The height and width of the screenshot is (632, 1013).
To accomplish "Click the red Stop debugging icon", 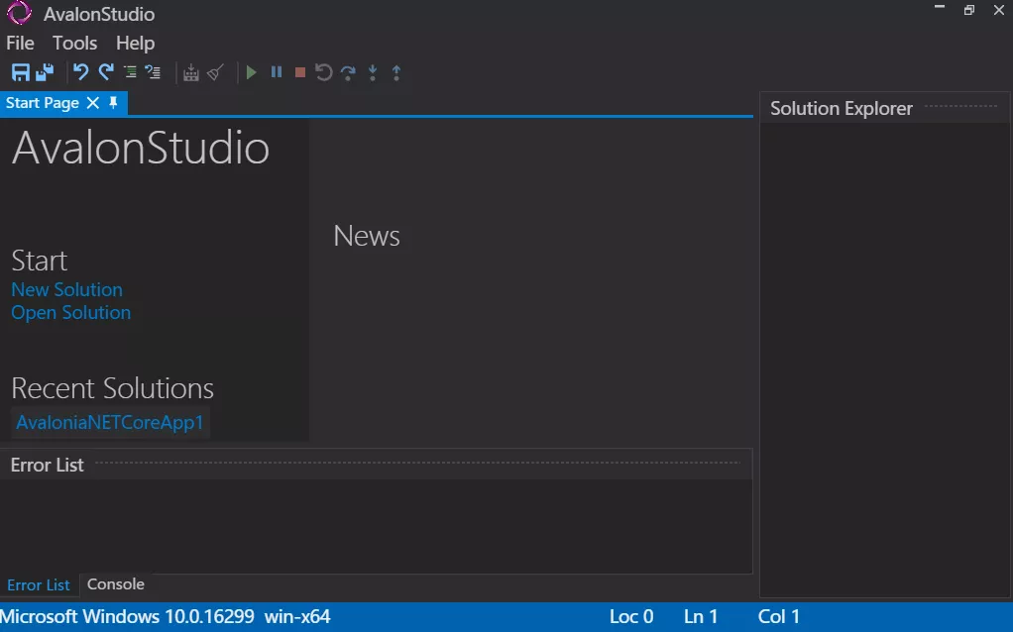I will click(299, 72).
